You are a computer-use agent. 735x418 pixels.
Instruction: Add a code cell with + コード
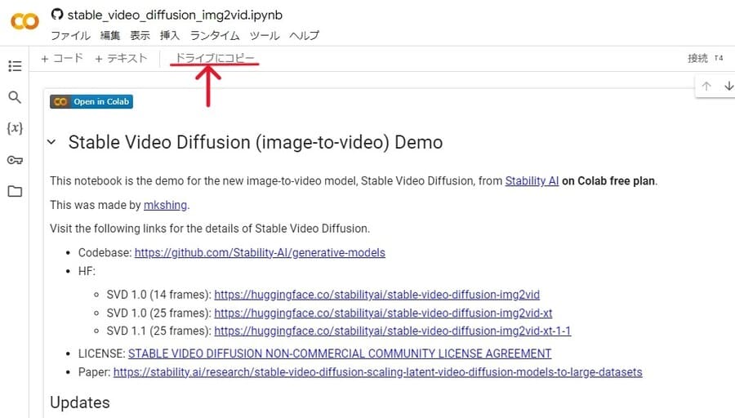point(62,59)
